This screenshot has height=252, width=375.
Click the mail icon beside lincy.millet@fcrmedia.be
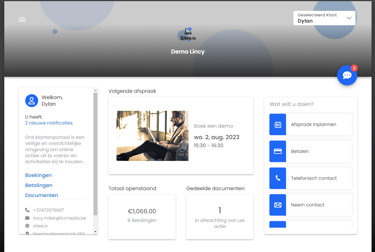coord(27,218)
